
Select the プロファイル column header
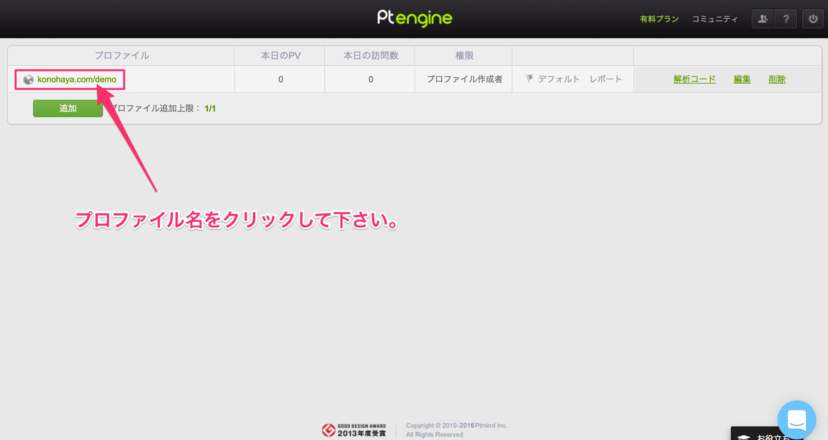pyautogui.click(x=122, y=55)
